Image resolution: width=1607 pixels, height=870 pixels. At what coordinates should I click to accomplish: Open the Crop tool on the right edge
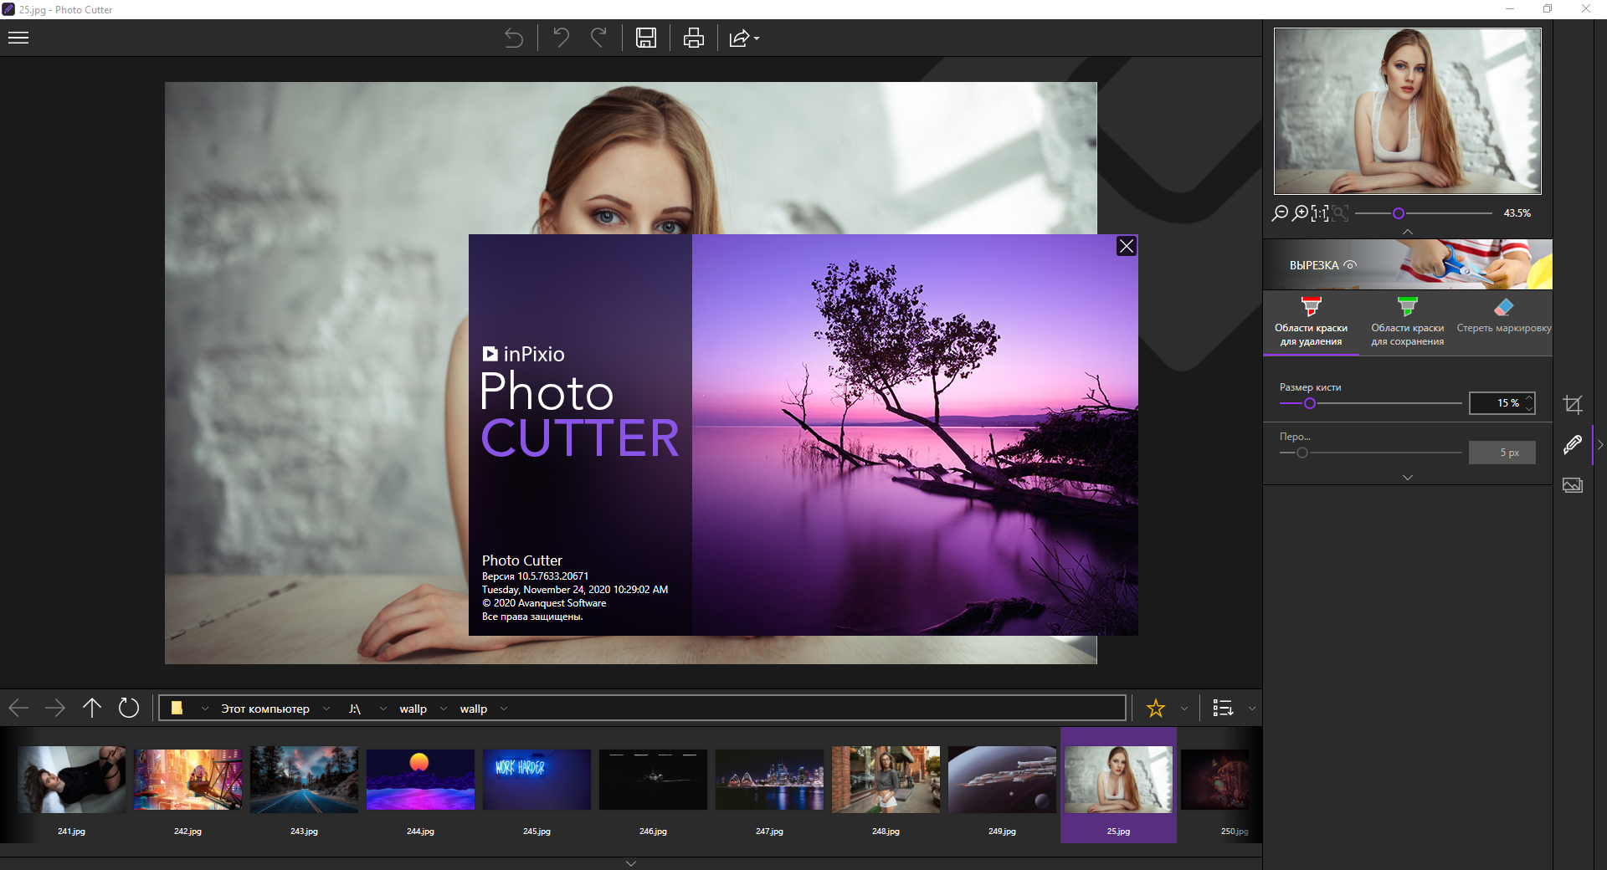click(x=1574, y=404)
